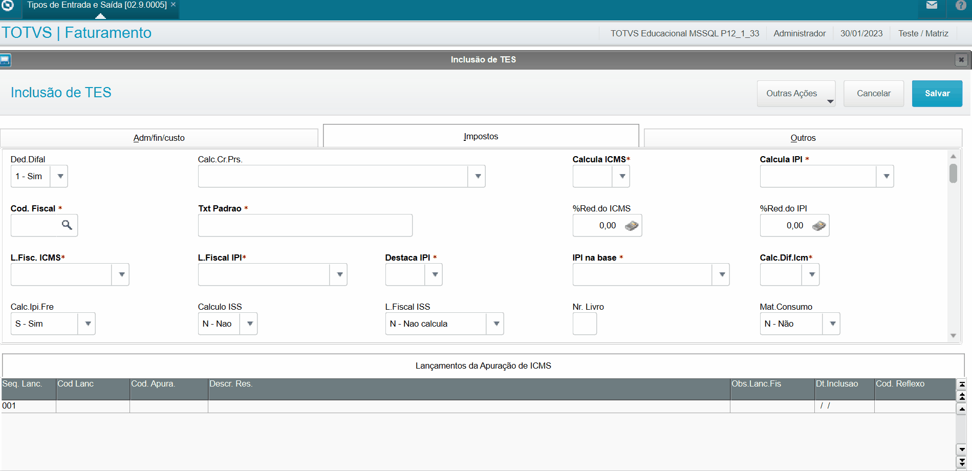Click Administrador user label in header
Image resolution: width=972 pixels, height=471 pixels.
coord(800,33)
